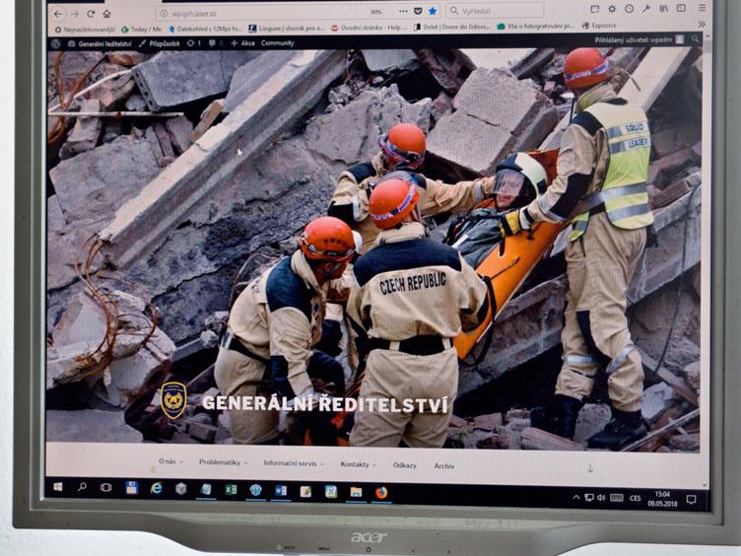Open the Nejnavštěvovanější bookmark

85,30
